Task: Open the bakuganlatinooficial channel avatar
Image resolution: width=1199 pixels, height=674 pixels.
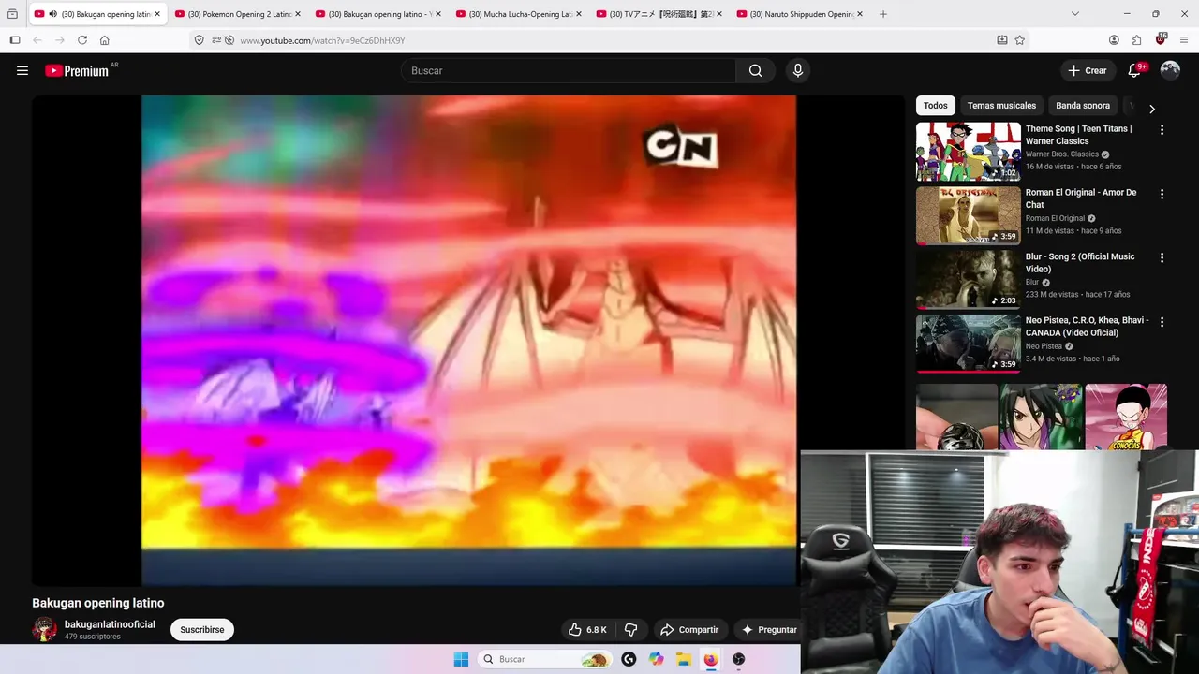Action: (44, 629)
